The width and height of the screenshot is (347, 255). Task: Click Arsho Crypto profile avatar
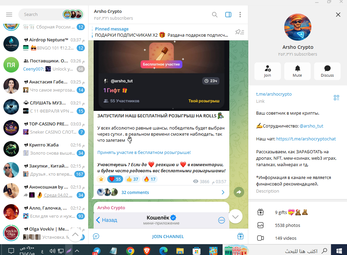(298, 27)
